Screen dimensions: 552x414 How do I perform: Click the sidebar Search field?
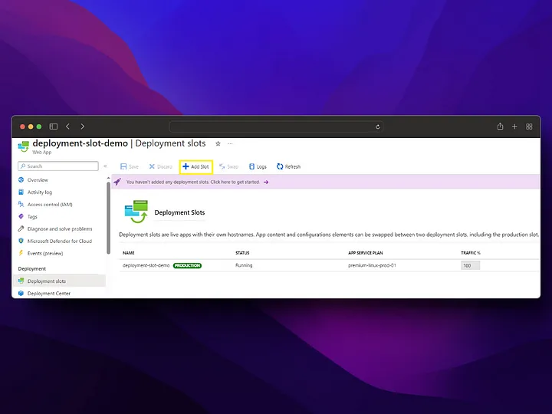coord(58,166)
